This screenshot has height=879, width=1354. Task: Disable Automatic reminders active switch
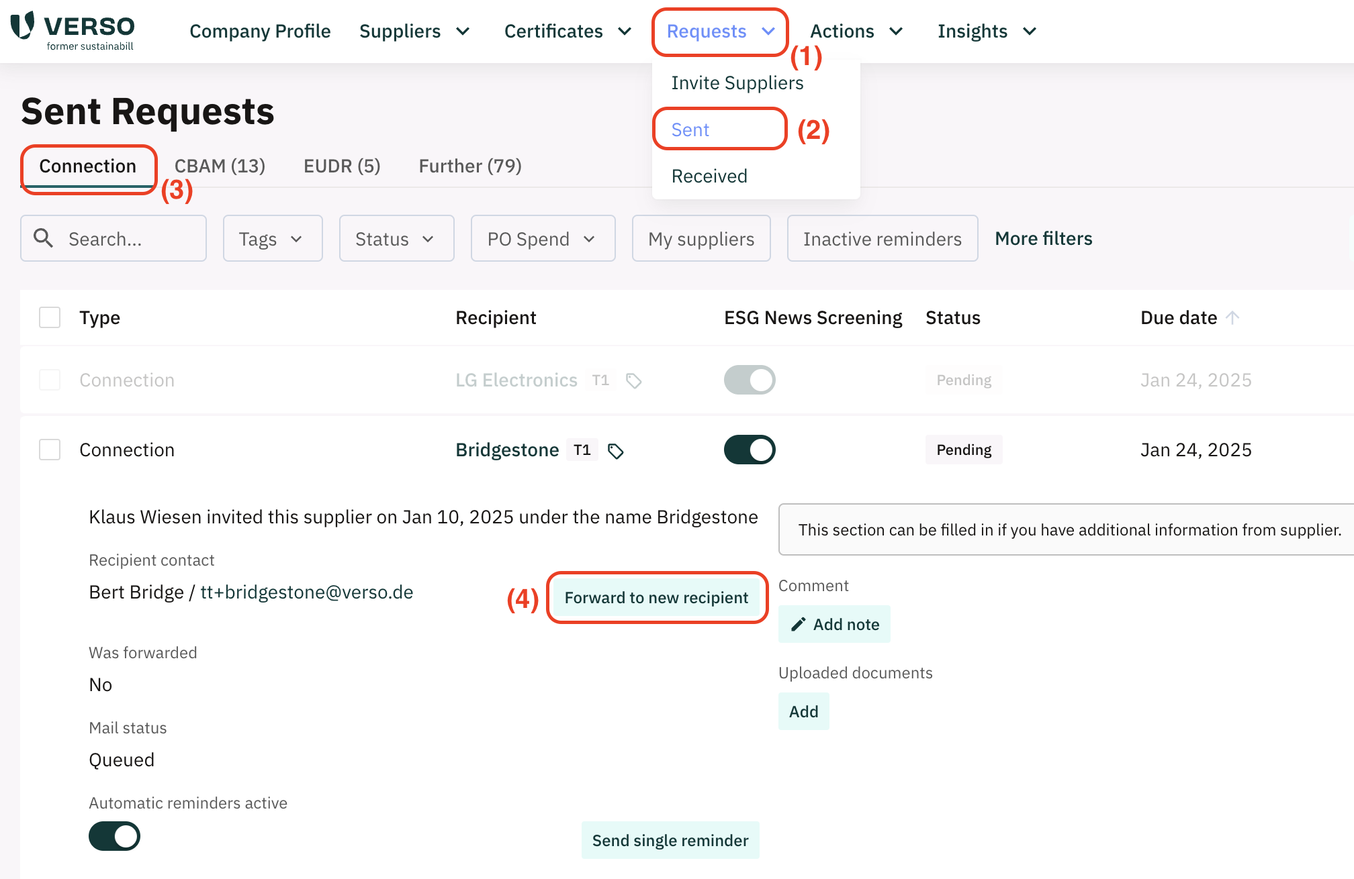coord(114,836)
